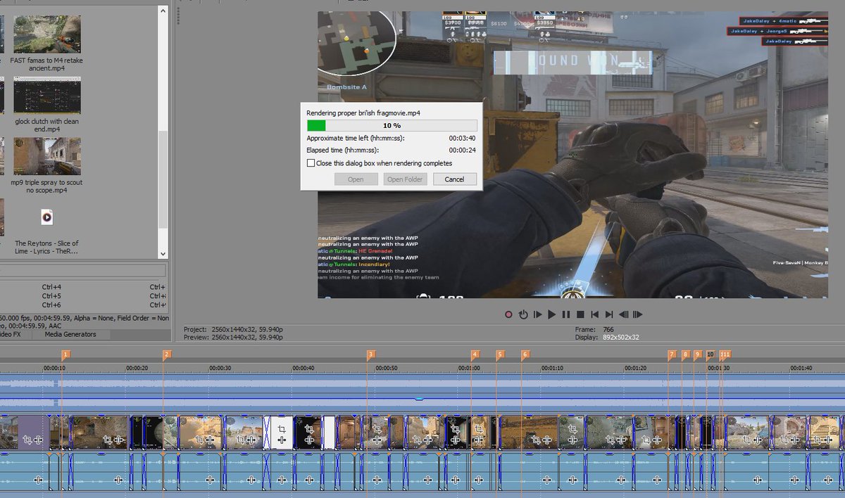The width and height of the screenshot is (845, 498).
Task: Click timeline marker 1
Action: (x=65, y=355)
